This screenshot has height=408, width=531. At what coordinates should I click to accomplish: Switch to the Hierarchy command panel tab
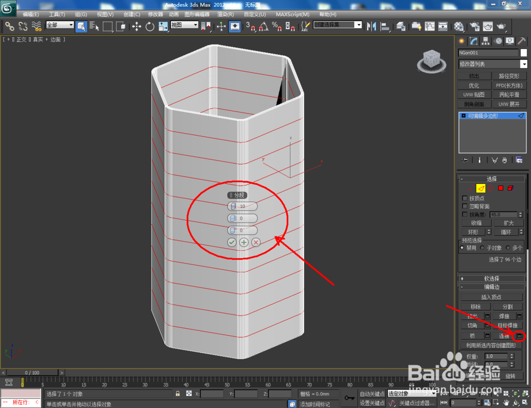tap(486, 41)
